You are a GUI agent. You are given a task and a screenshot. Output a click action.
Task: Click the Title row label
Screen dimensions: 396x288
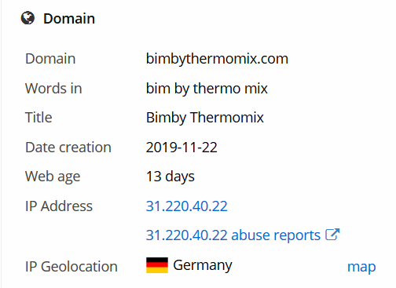click(38, 118)
